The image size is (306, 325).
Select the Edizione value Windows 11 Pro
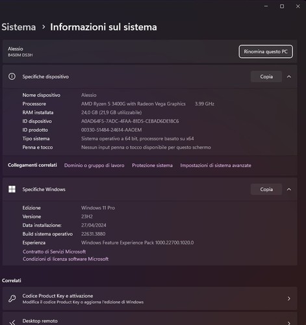(x=98, y=208)
